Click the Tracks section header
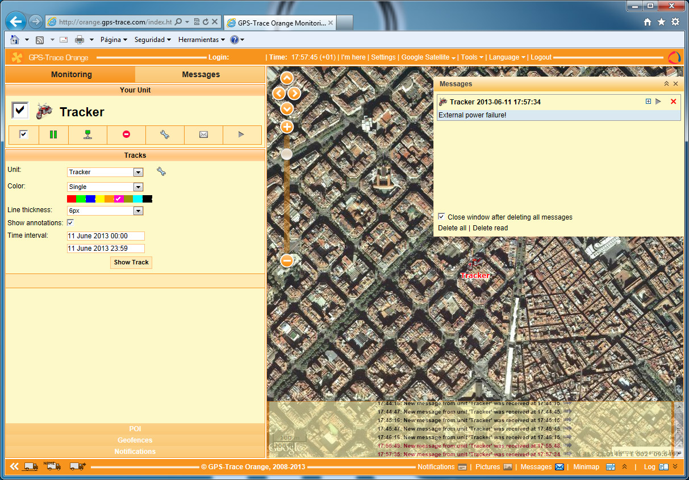The width and height of the screenshot is (689, 480). [135, 155]
